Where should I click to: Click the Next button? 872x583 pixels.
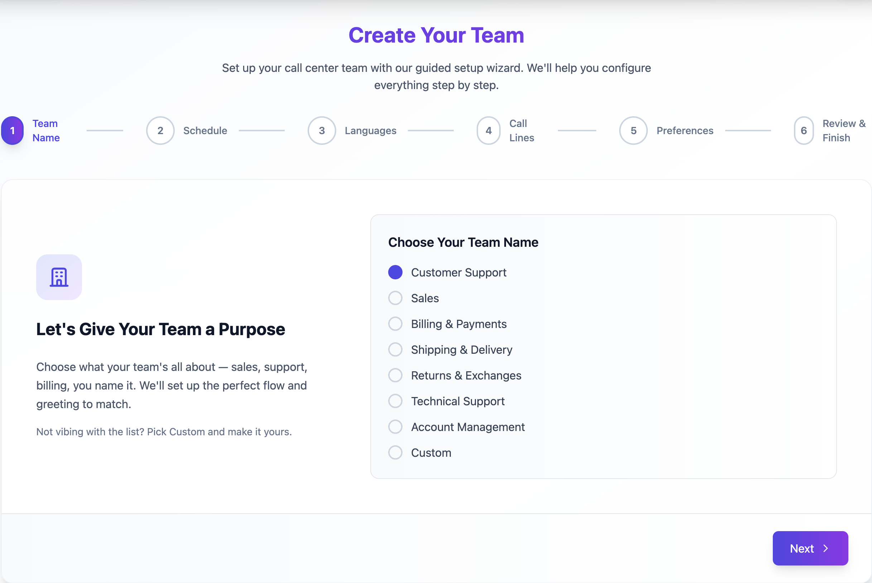pos(810,548)
